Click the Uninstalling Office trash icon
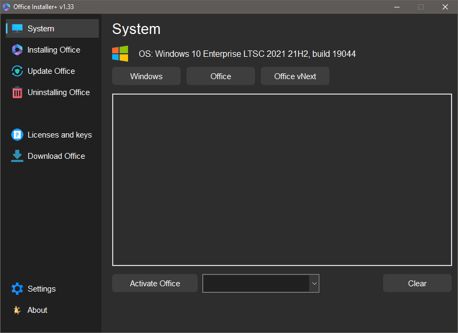Screen dimensions: 458x333 click(18, 92)
